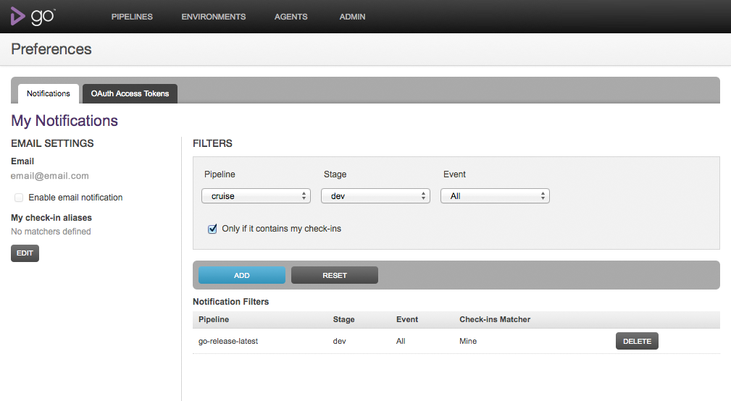This screenshot has height=401, width=731.
Task: Edit my check-in aliases
Action: tap(25, 253)
